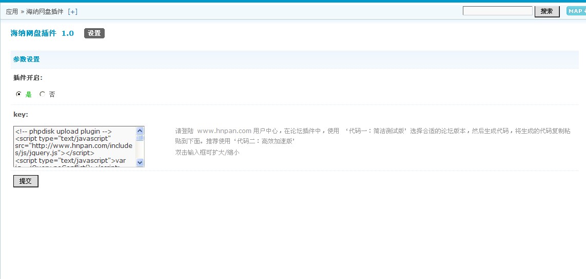
Task: Click the 搜索 button
Action: (547, 11)
